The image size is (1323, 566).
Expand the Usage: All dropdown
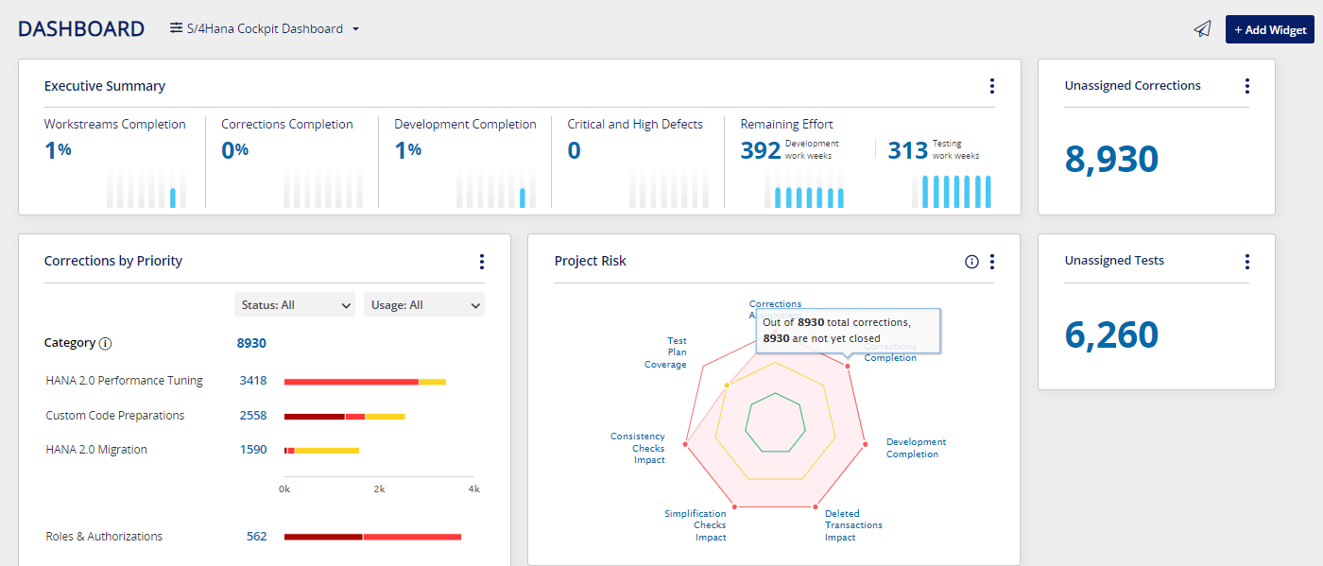point(423,304)
